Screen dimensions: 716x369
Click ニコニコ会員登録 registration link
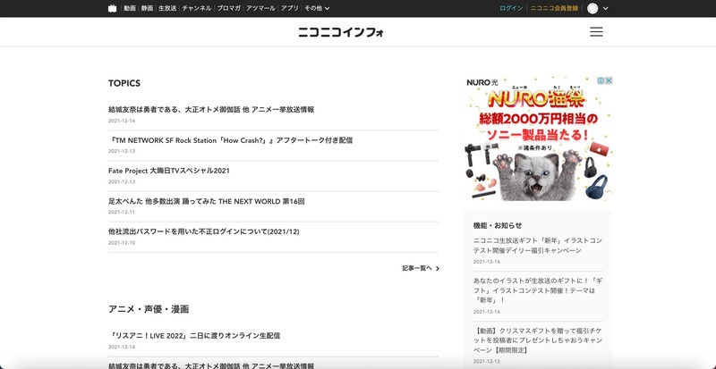tap(554, 8)
